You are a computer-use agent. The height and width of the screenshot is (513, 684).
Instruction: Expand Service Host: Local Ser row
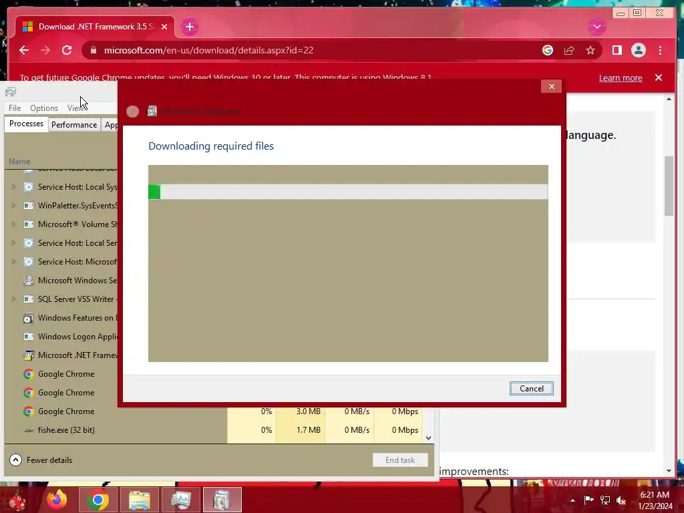tap(13, 243)
